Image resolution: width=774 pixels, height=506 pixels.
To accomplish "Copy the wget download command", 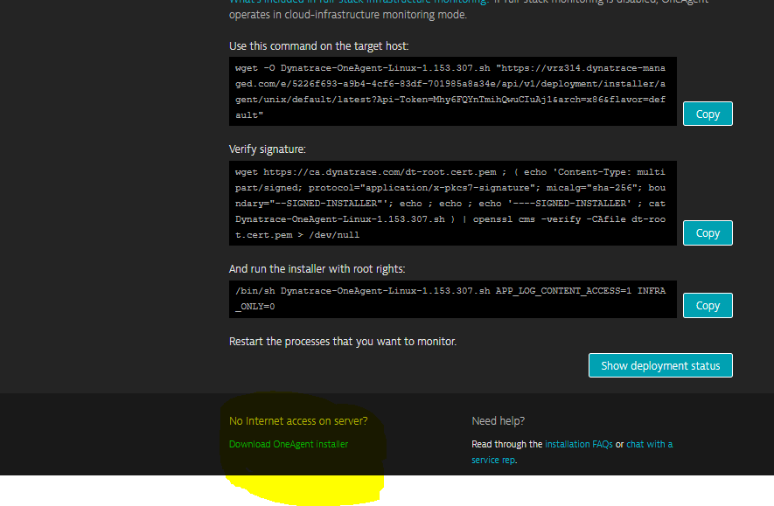I will (x=707, y=114).
